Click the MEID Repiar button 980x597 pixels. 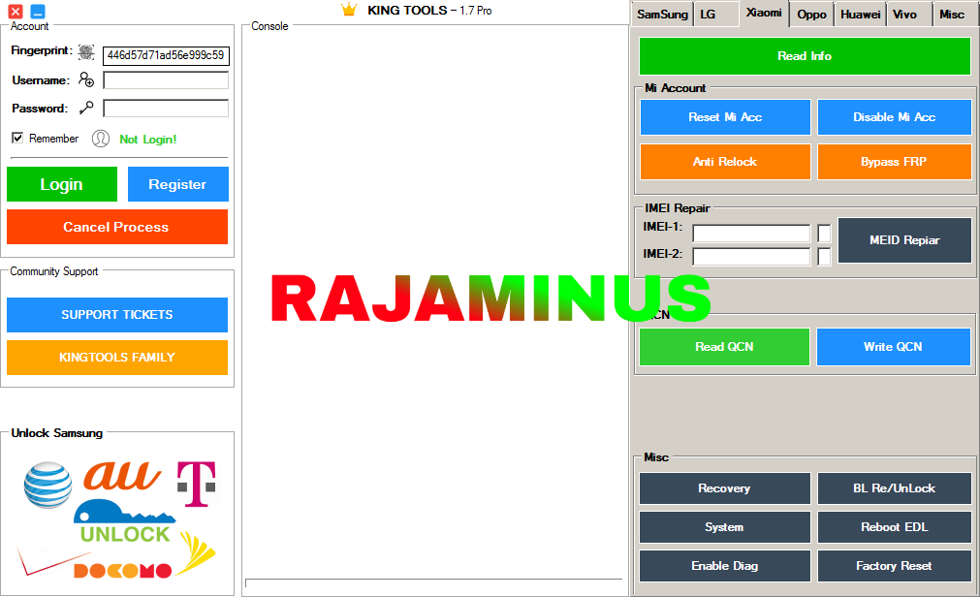point(904,240)
